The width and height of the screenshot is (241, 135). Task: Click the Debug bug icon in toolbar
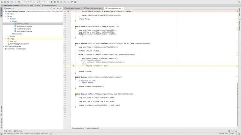point(55,2)
